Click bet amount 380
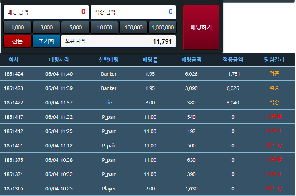The height and width of the screenshot is (196, 296). coord(191,102)
